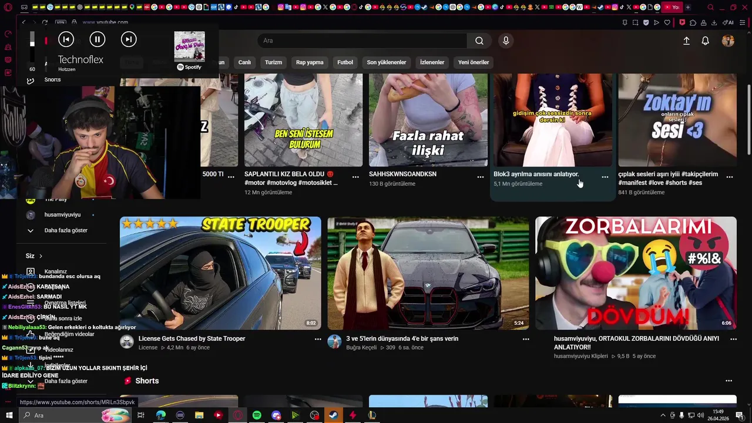This screenshot has width=752, height=423.
Task: Click the heart bookmark icon in toolbar
Action: pyautogui.click(x=667, y=22)
